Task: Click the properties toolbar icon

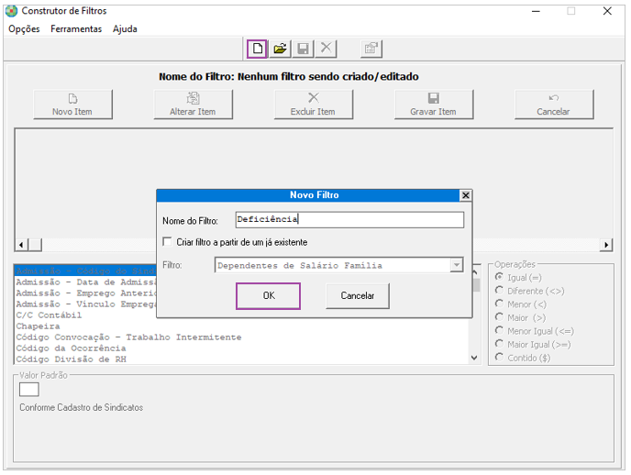Action: click(371, 49)
